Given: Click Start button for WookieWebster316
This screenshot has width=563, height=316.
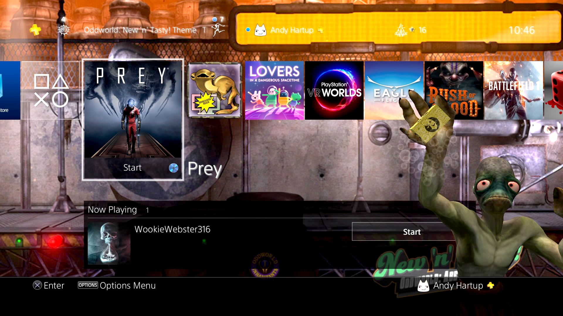Looking at the screenshot, I should click(411, 231).
